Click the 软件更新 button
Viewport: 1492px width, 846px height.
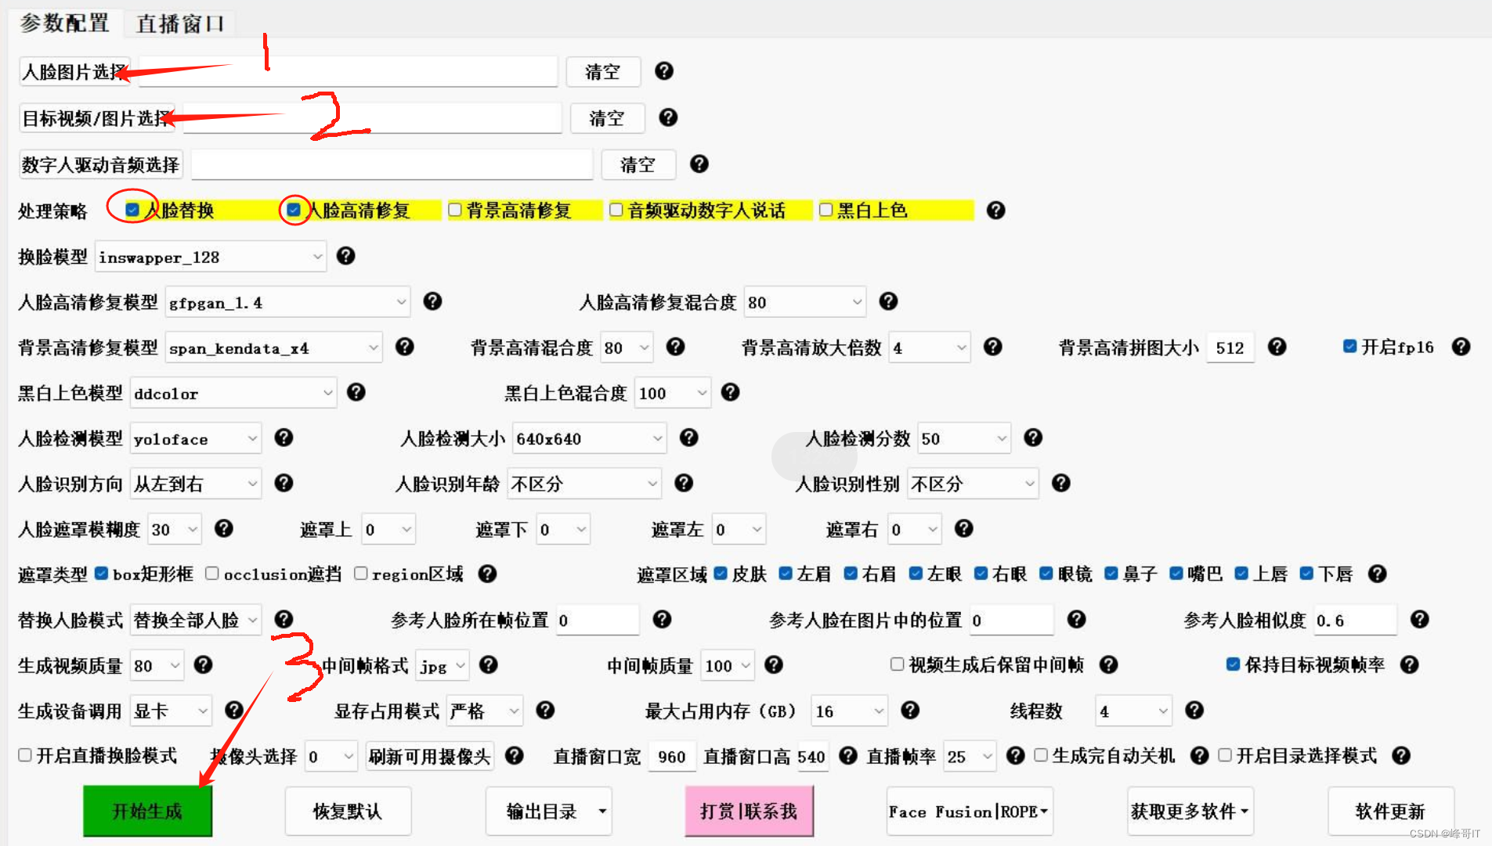point(1391,812)
